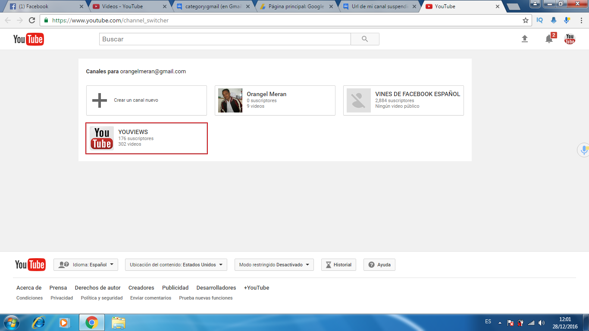Click the search magnifier button
Viewport: 589px width, 331px height.
click(x=365, y=39)
